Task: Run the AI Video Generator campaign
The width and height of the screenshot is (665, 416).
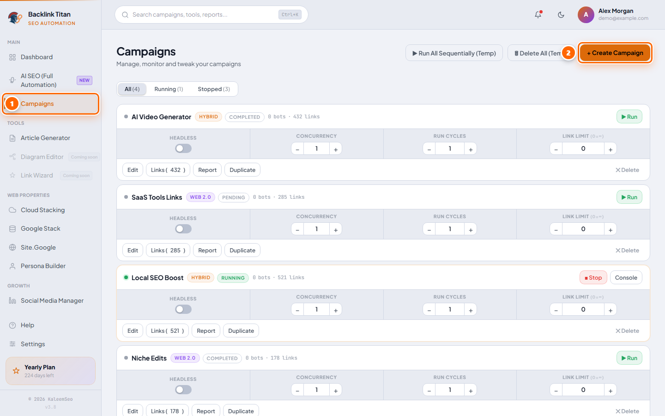Action: pos(629,117)
